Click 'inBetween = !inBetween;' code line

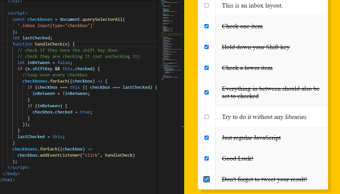pyautogui.click(x=61, y=93)
